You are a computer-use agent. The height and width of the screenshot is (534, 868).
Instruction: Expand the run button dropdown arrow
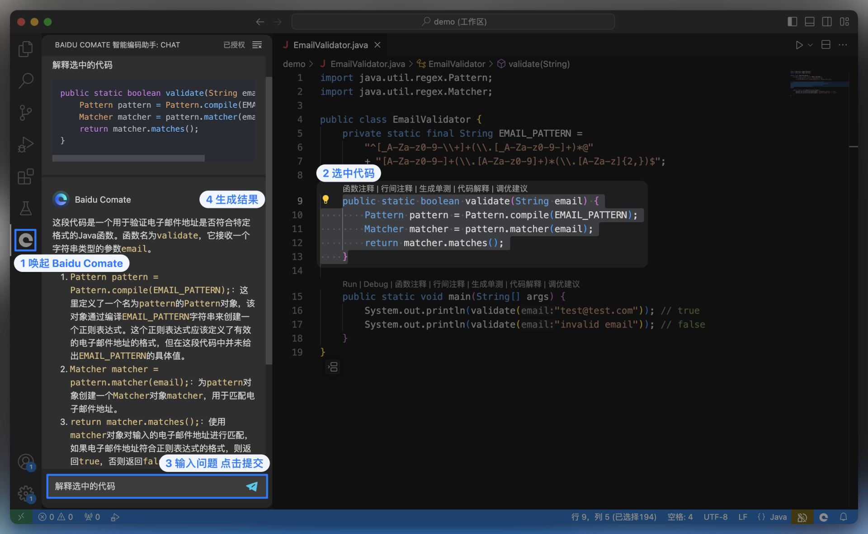click(811, 45)
